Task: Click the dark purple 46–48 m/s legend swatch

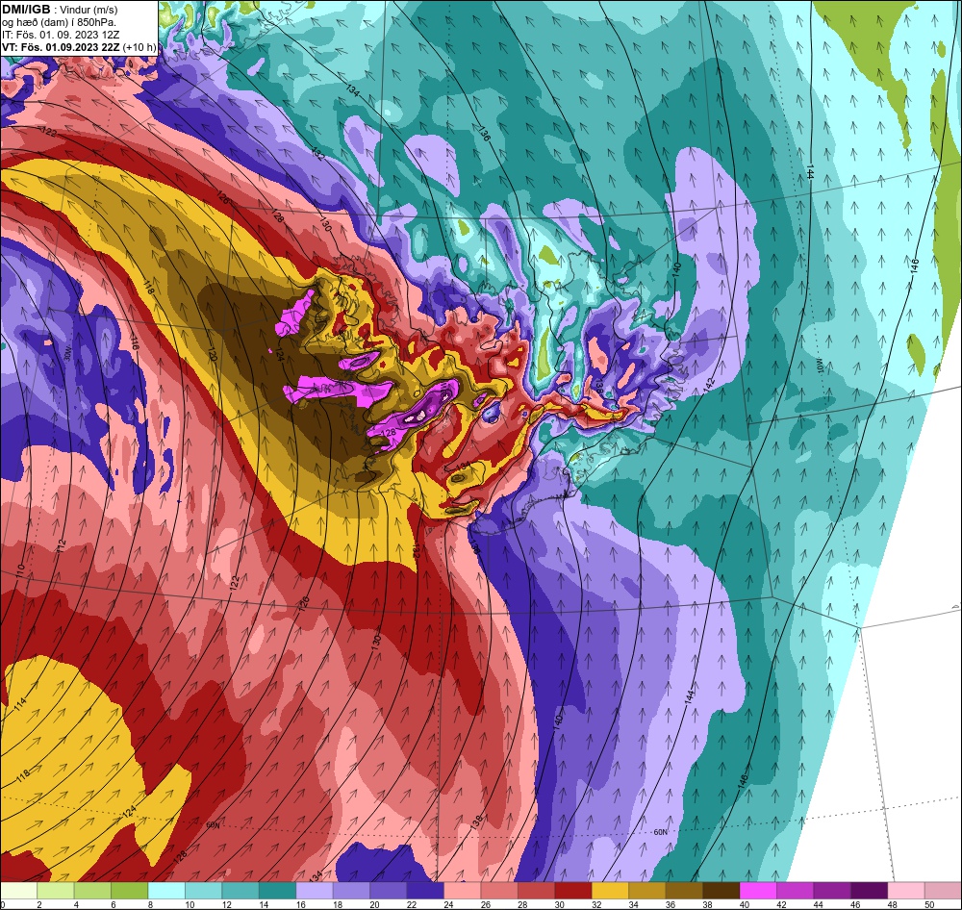Action: tap(869, 891)
